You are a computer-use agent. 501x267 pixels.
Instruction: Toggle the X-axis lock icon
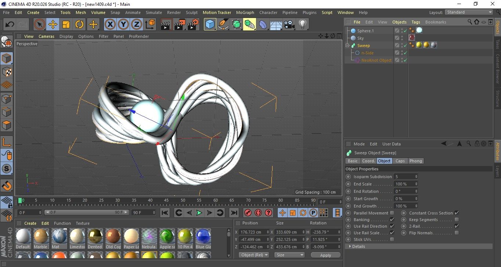(x=110, y=25)
